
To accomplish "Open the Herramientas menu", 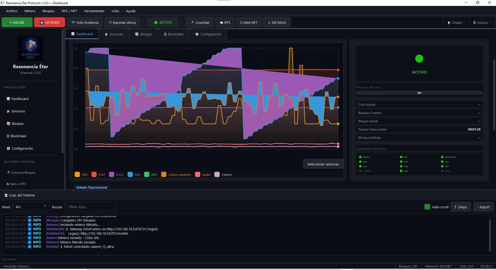I will 94,11.
